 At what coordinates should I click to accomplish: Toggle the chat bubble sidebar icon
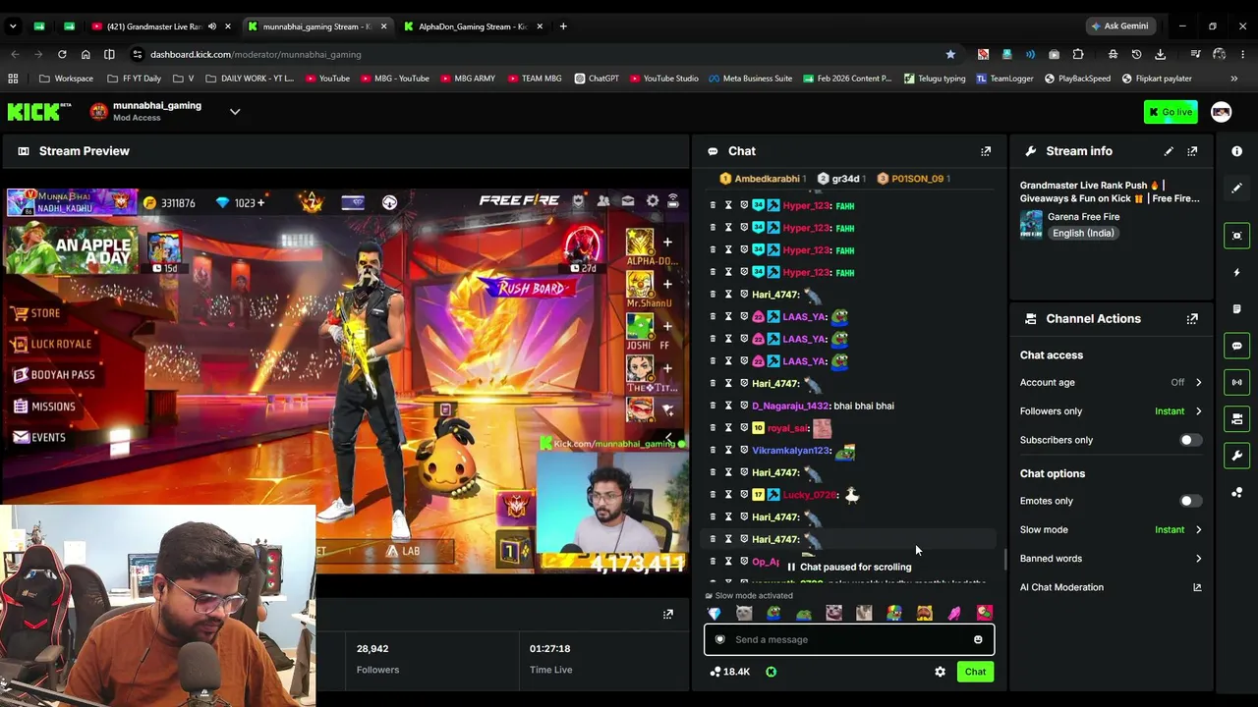(1236, 346)
